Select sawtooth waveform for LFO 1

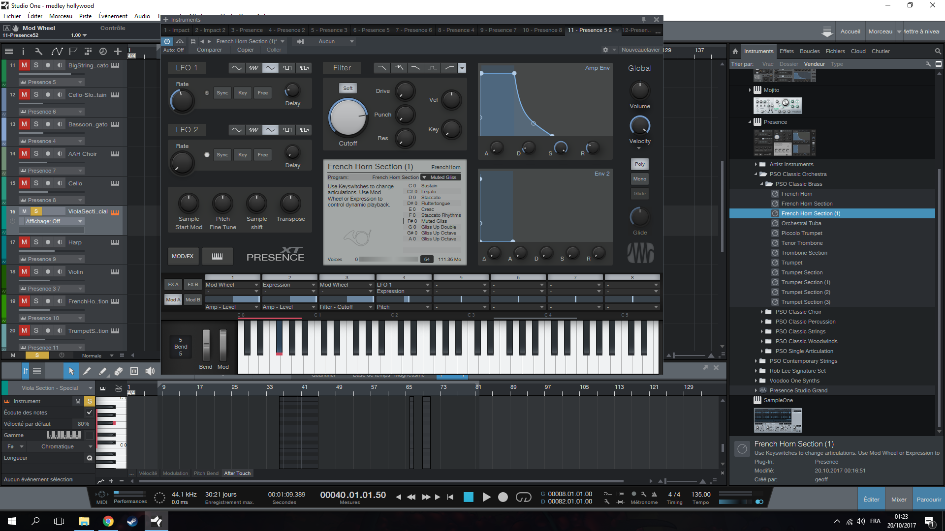(253, 68)
